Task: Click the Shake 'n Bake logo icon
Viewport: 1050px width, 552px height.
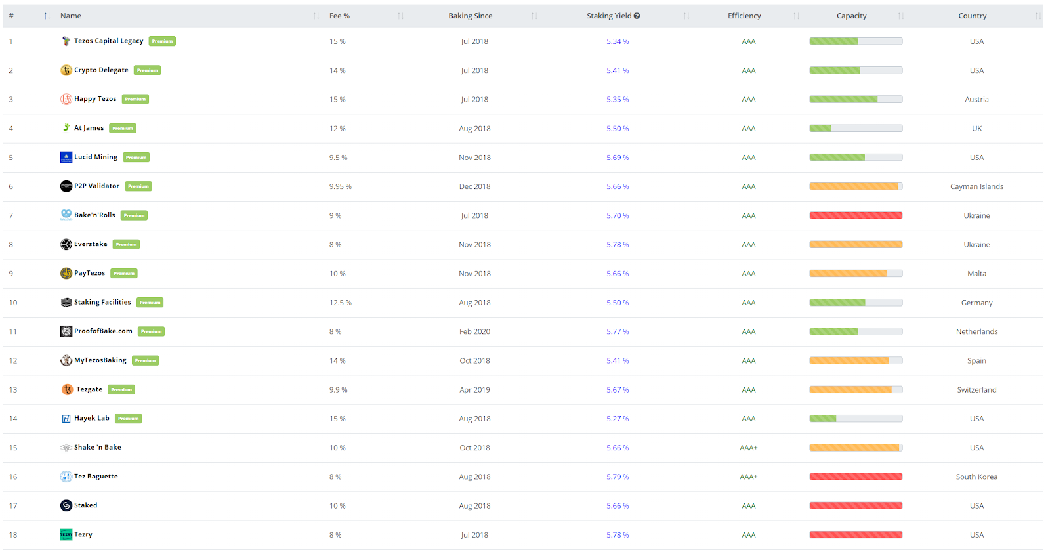Action: [66, 448]
